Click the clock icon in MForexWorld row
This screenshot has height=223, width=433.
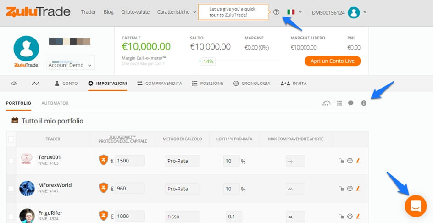[350, 189]
